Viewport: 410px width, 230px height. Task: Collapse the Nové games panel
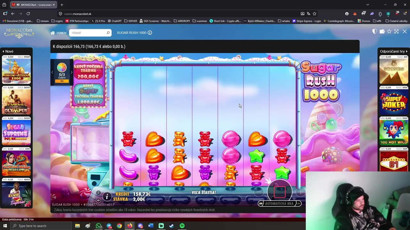click(8, 51)
